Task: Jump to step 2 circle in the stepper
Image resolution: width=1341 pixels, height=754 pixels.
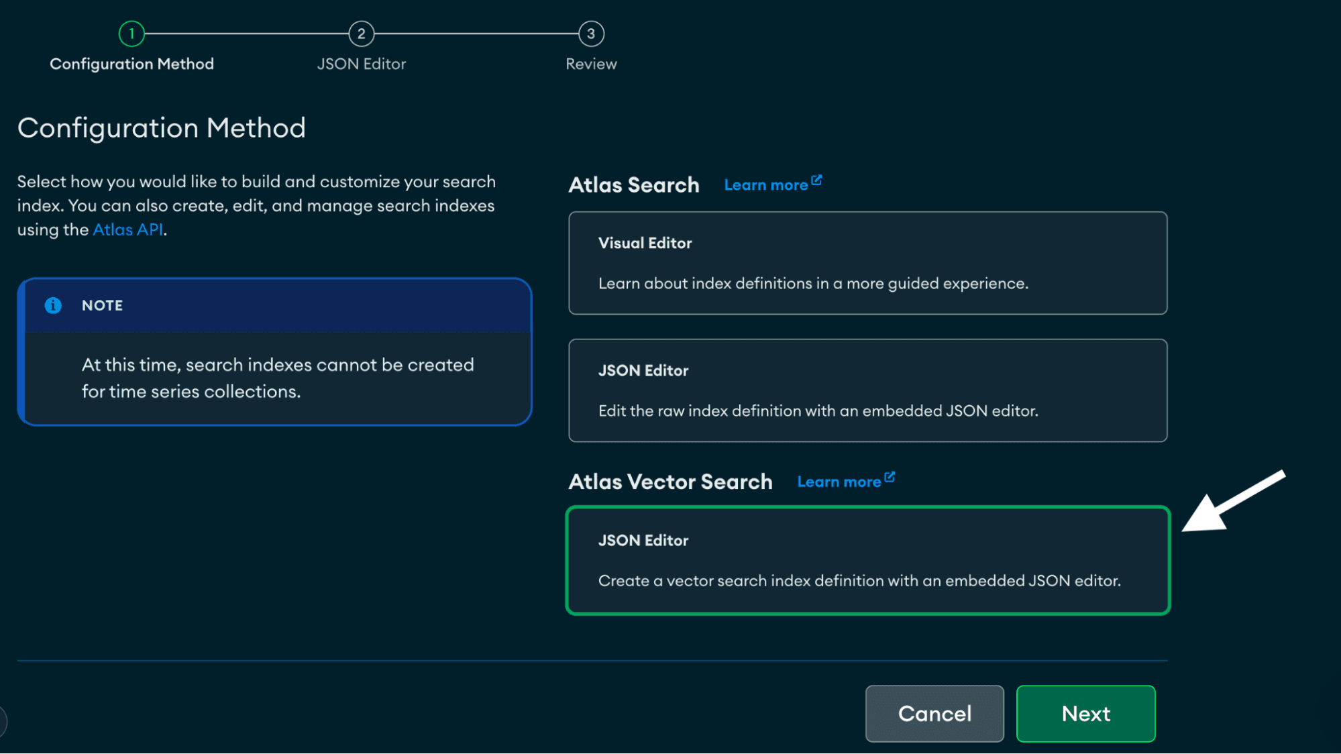Action: pos(361,34)
